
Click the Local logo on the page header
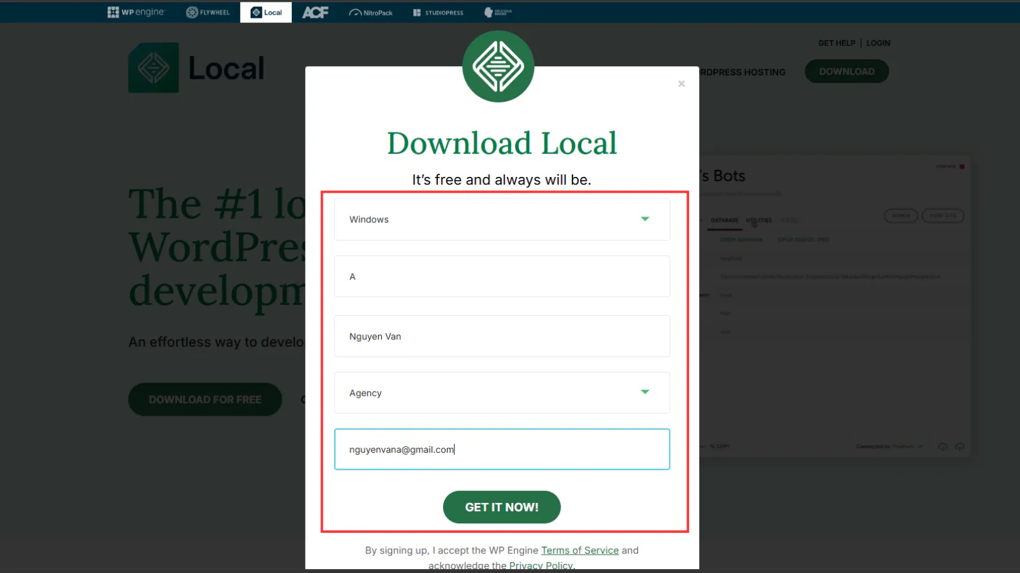(196, 68)
